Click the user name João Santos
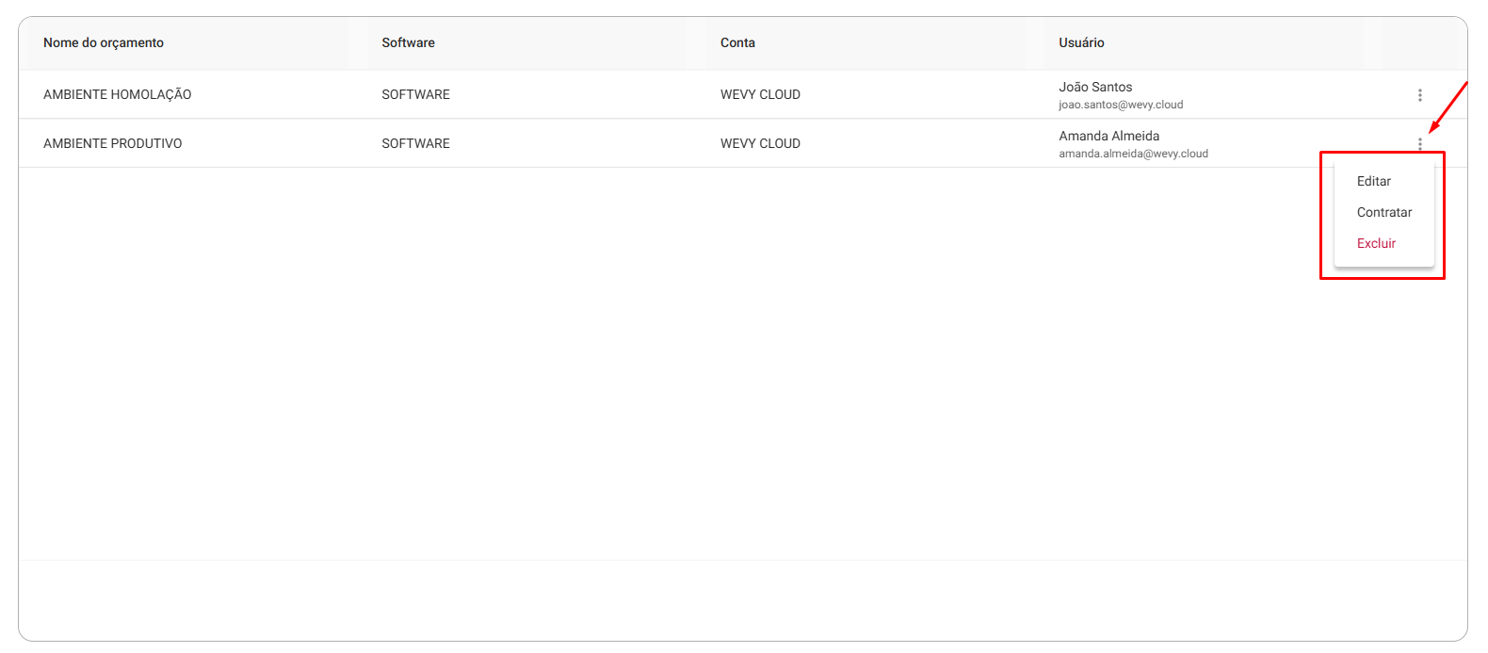Image resolution: width=1488 pixels, height=653 pixels. pos(1095,87)
